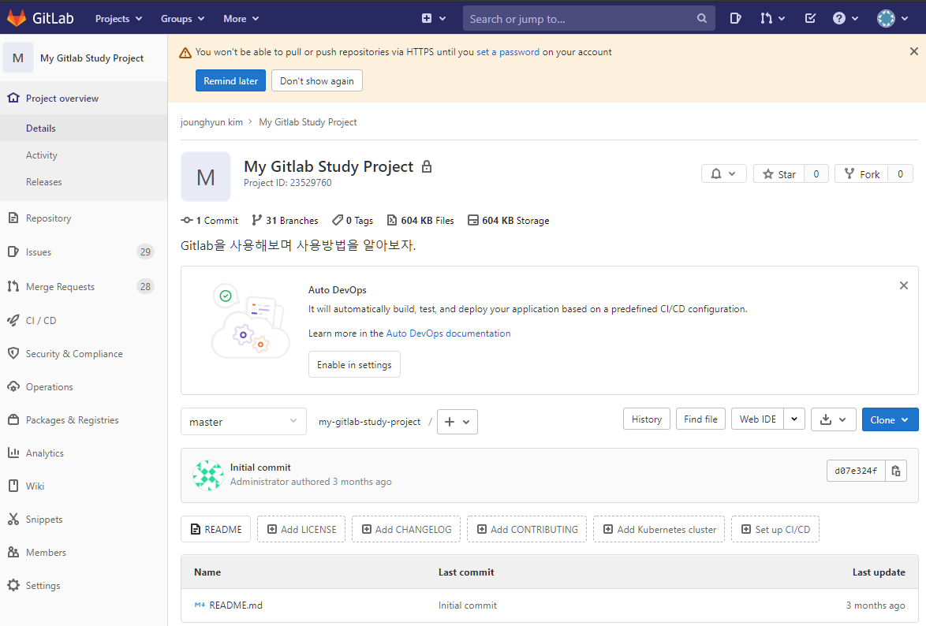Open 604 KB Files link
The height and width of the screenshot is (626, 926).
click(x=420, y=220)
